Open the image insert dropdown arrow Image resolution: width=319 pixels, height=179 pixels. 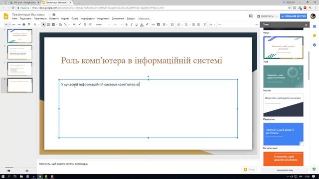coord(56,24)
